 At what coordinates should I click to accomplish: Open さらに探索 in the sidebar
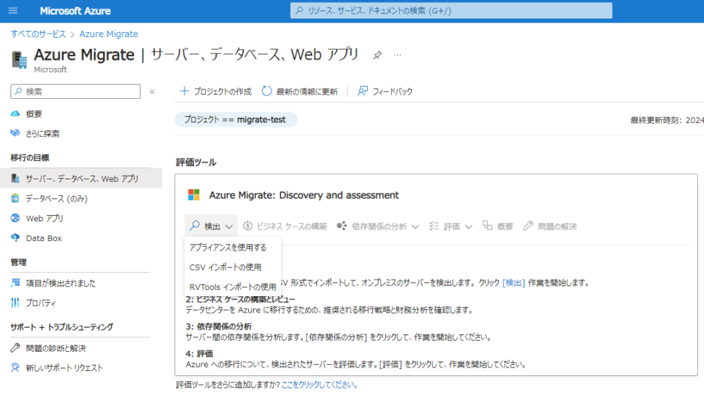tap(43, 134)
